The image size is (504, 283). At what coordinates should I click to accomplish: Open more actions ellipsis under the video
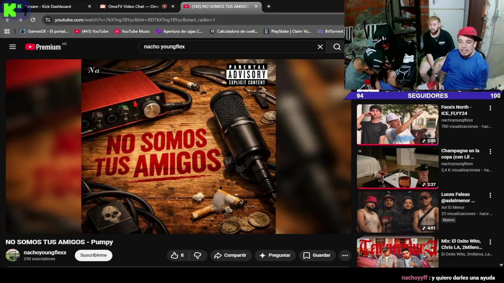(345, 255)
